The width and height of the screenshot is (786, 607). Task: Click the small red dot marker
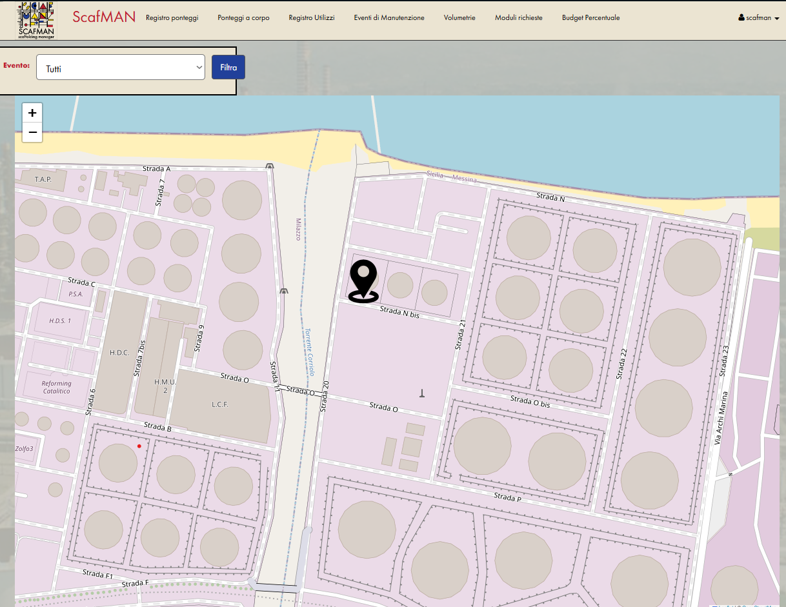point(139,446)
